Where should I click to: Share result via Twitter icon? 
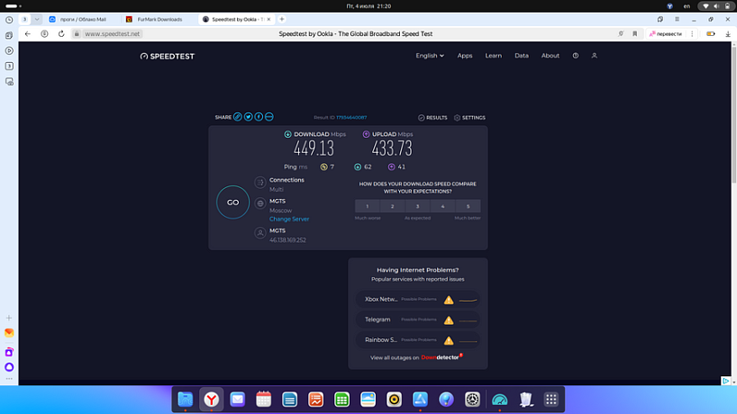point(249,117)
